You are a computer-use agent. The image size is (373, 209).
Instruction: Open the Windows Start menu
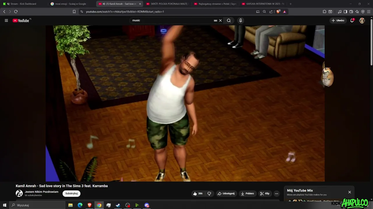click(4, 205)
